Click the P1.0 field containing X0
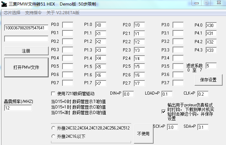 [x=101, y=25]
